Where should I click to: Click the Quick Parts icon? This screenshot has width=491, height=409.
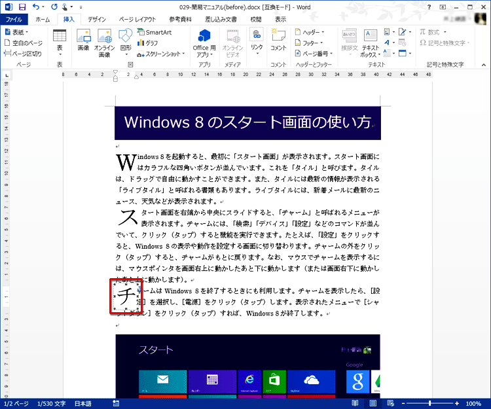point(389,32)
